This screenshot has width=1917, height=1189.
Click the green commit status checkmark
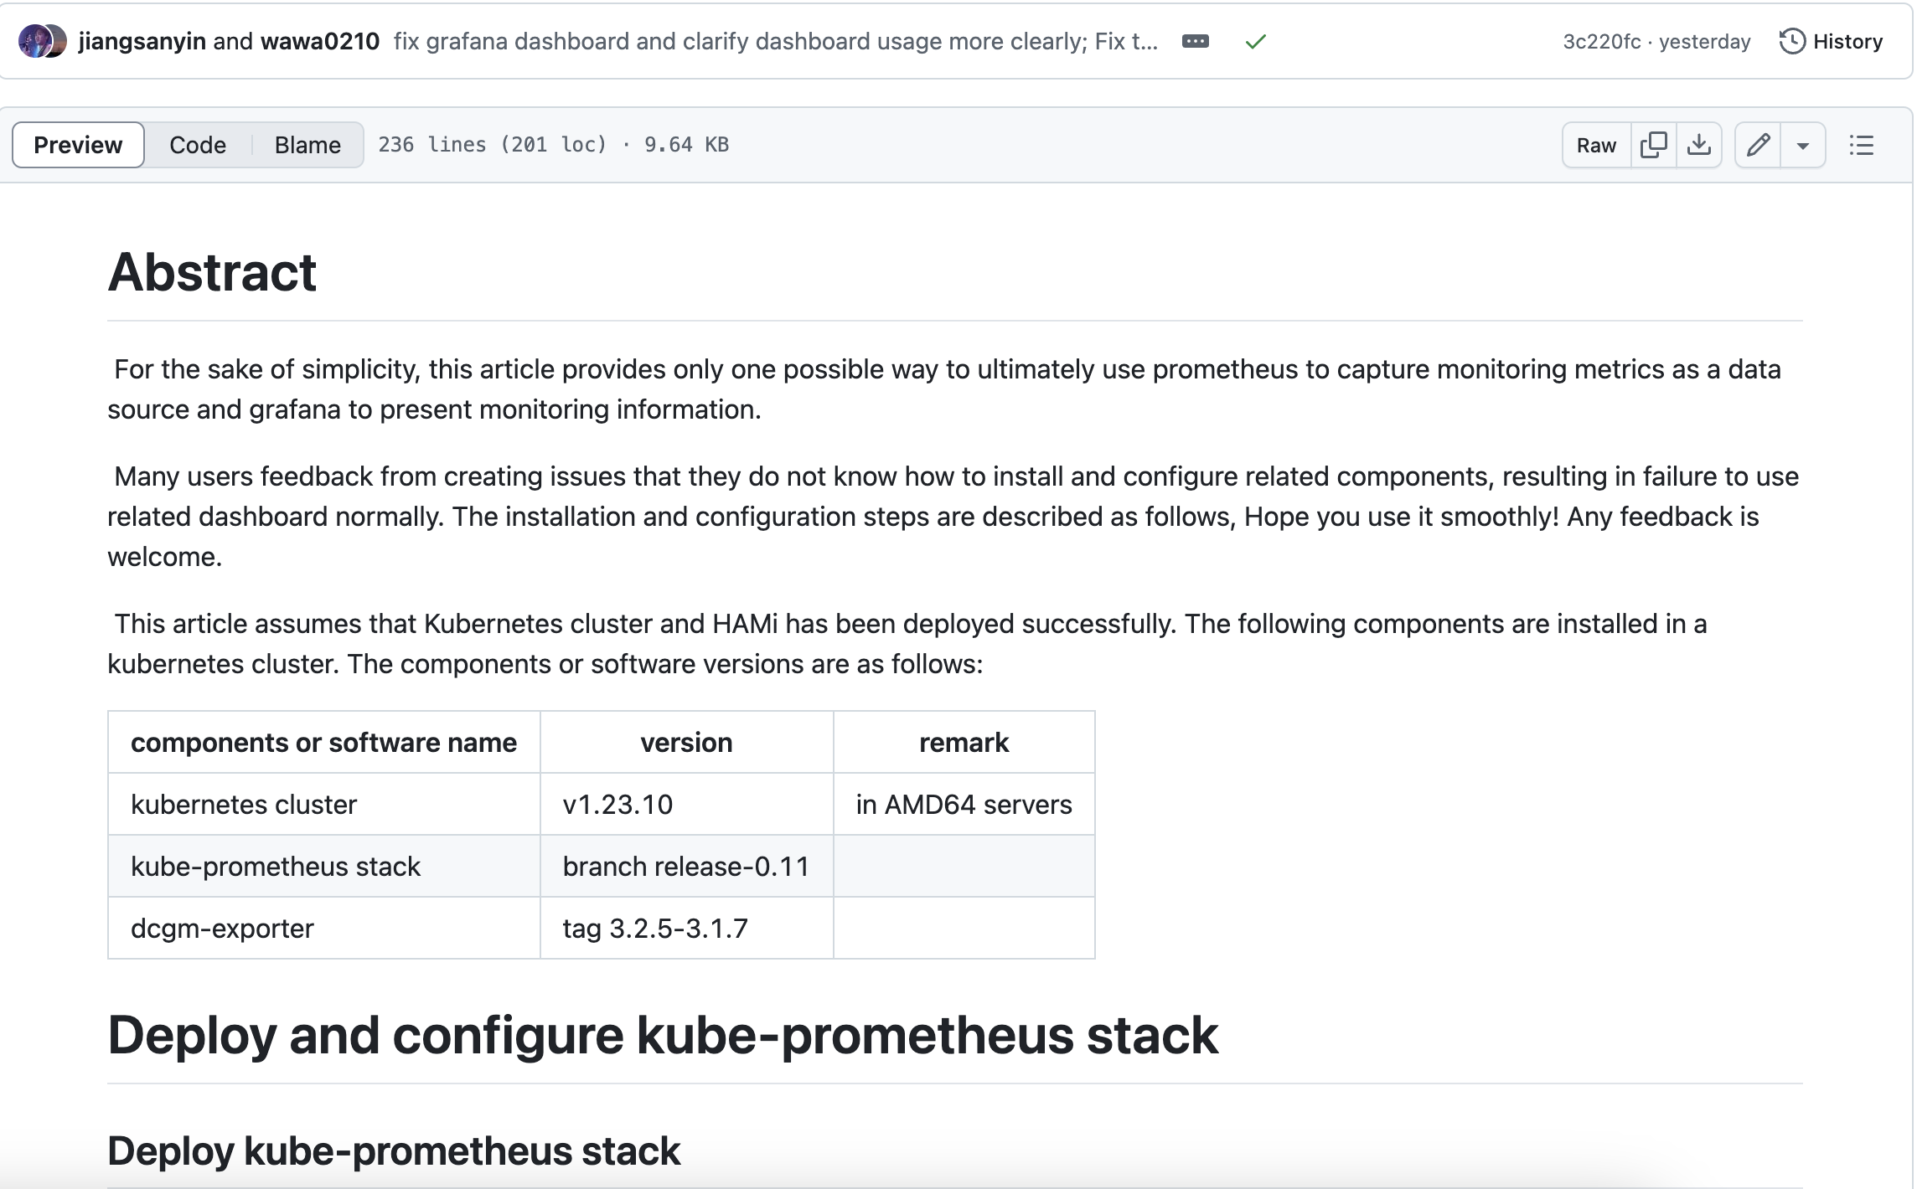[x=1254, y=42]
